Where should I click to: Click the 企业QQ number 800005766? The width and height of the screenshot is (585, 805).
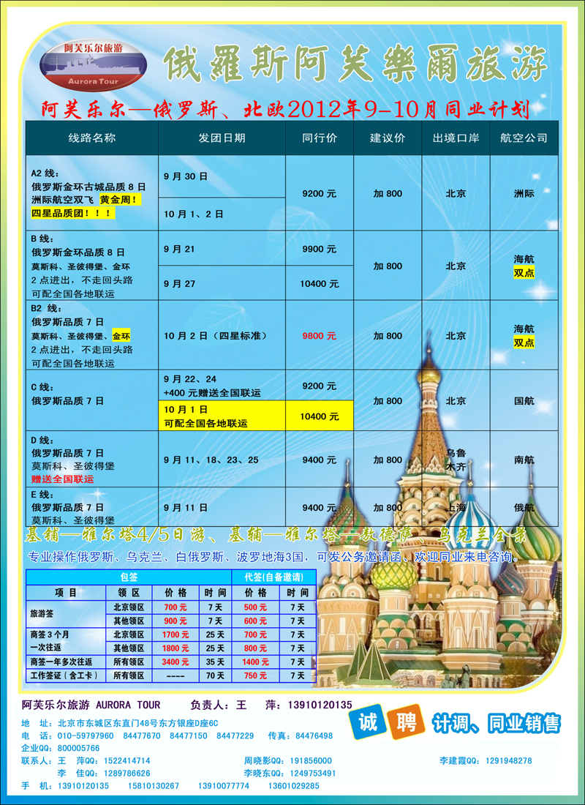(x=78, y=748)
